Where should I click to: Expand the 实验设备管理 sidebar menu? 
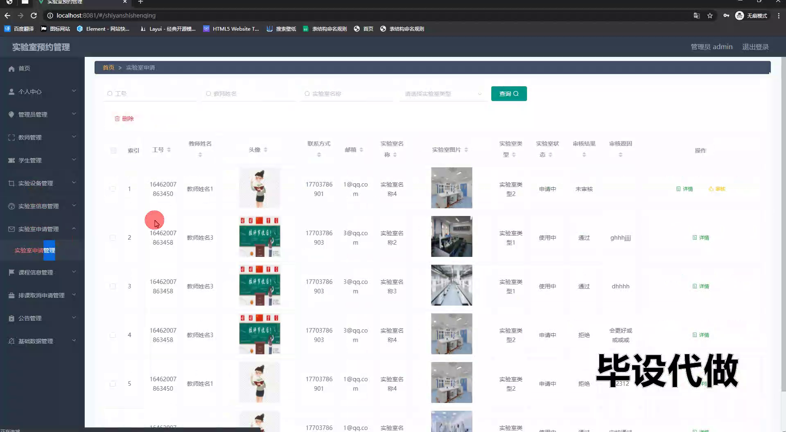pyautogui.click(x=42, y=183)
